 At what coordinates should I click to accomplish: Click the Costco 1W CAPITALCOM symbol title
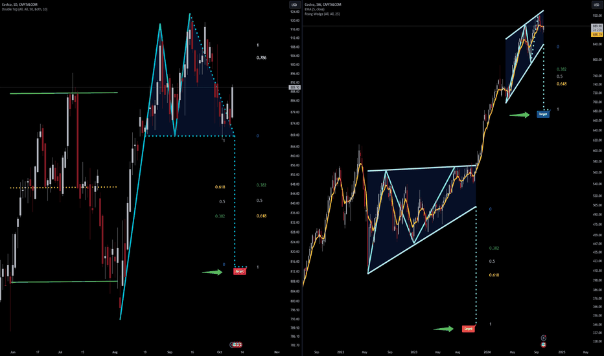point(323,5)
